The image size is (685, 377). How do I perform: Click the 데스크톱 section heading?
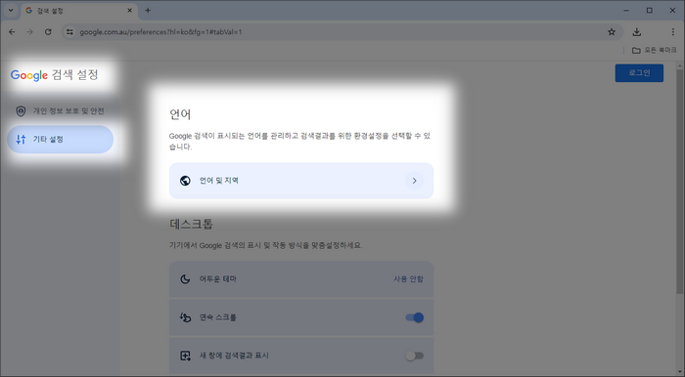pyautogui.click(x=192, y=224)
